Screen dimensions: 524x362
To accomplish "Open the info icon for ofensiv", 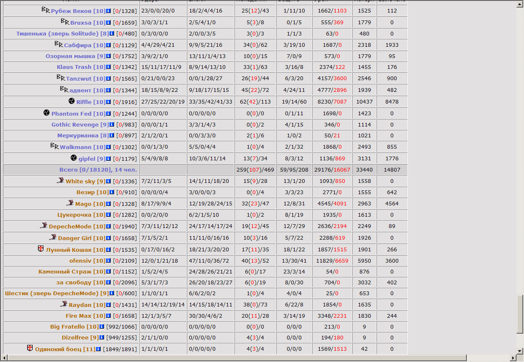I will 109,261.
